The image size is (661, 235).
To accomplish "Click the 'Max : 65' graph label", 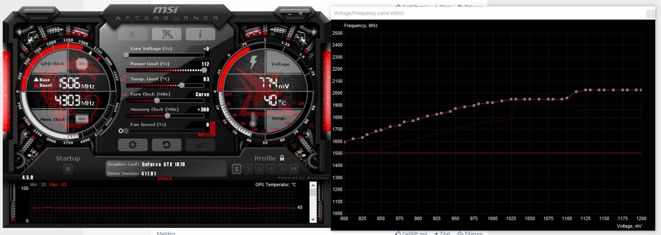I will click(58, 185).
